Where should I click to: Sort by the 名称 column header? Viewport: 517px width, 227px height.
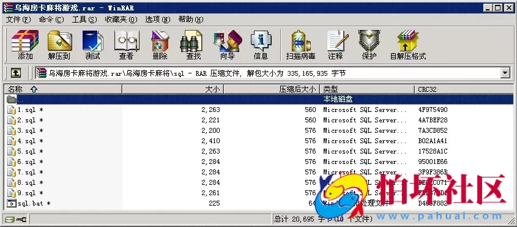62,89
